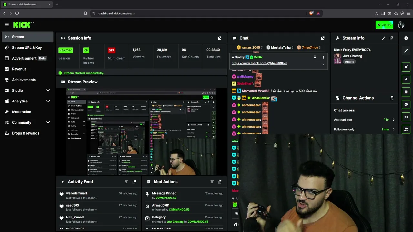Toggle the Chat panel bubble icon in rail
413x232 pixels.
tap(406, 104)
